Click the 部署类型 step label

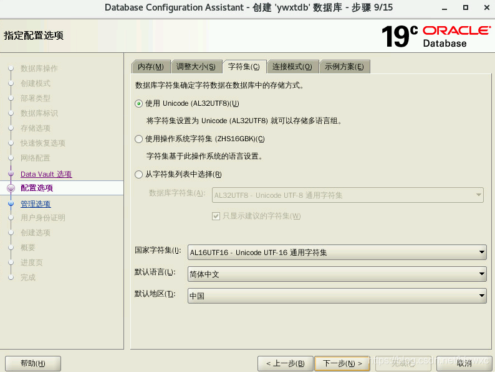(36, 98)
